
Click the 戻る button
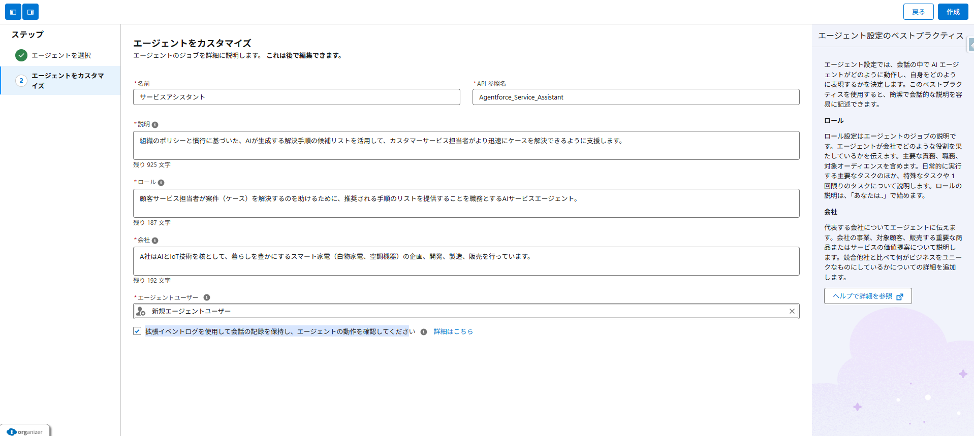918,12
